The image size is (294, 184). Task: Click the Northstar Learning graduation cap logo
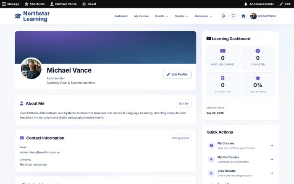tap(18, 16)
